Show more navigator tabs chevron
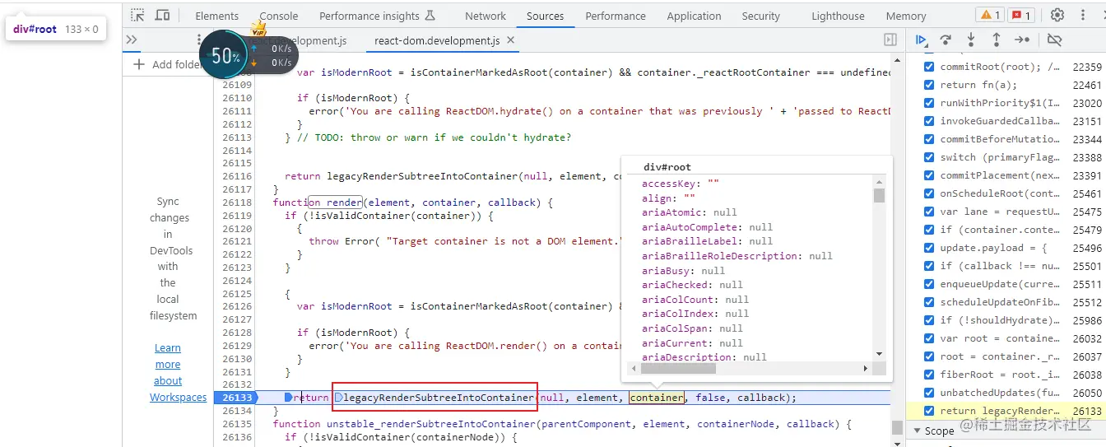Image resolution: width=1106 pixels, height=447 pixels. pos(132,40)
